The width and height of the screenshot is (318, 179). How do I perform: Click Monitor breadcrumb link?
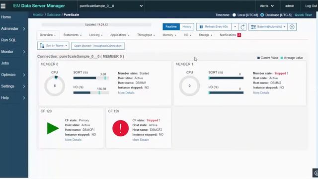tap(38, 14)
